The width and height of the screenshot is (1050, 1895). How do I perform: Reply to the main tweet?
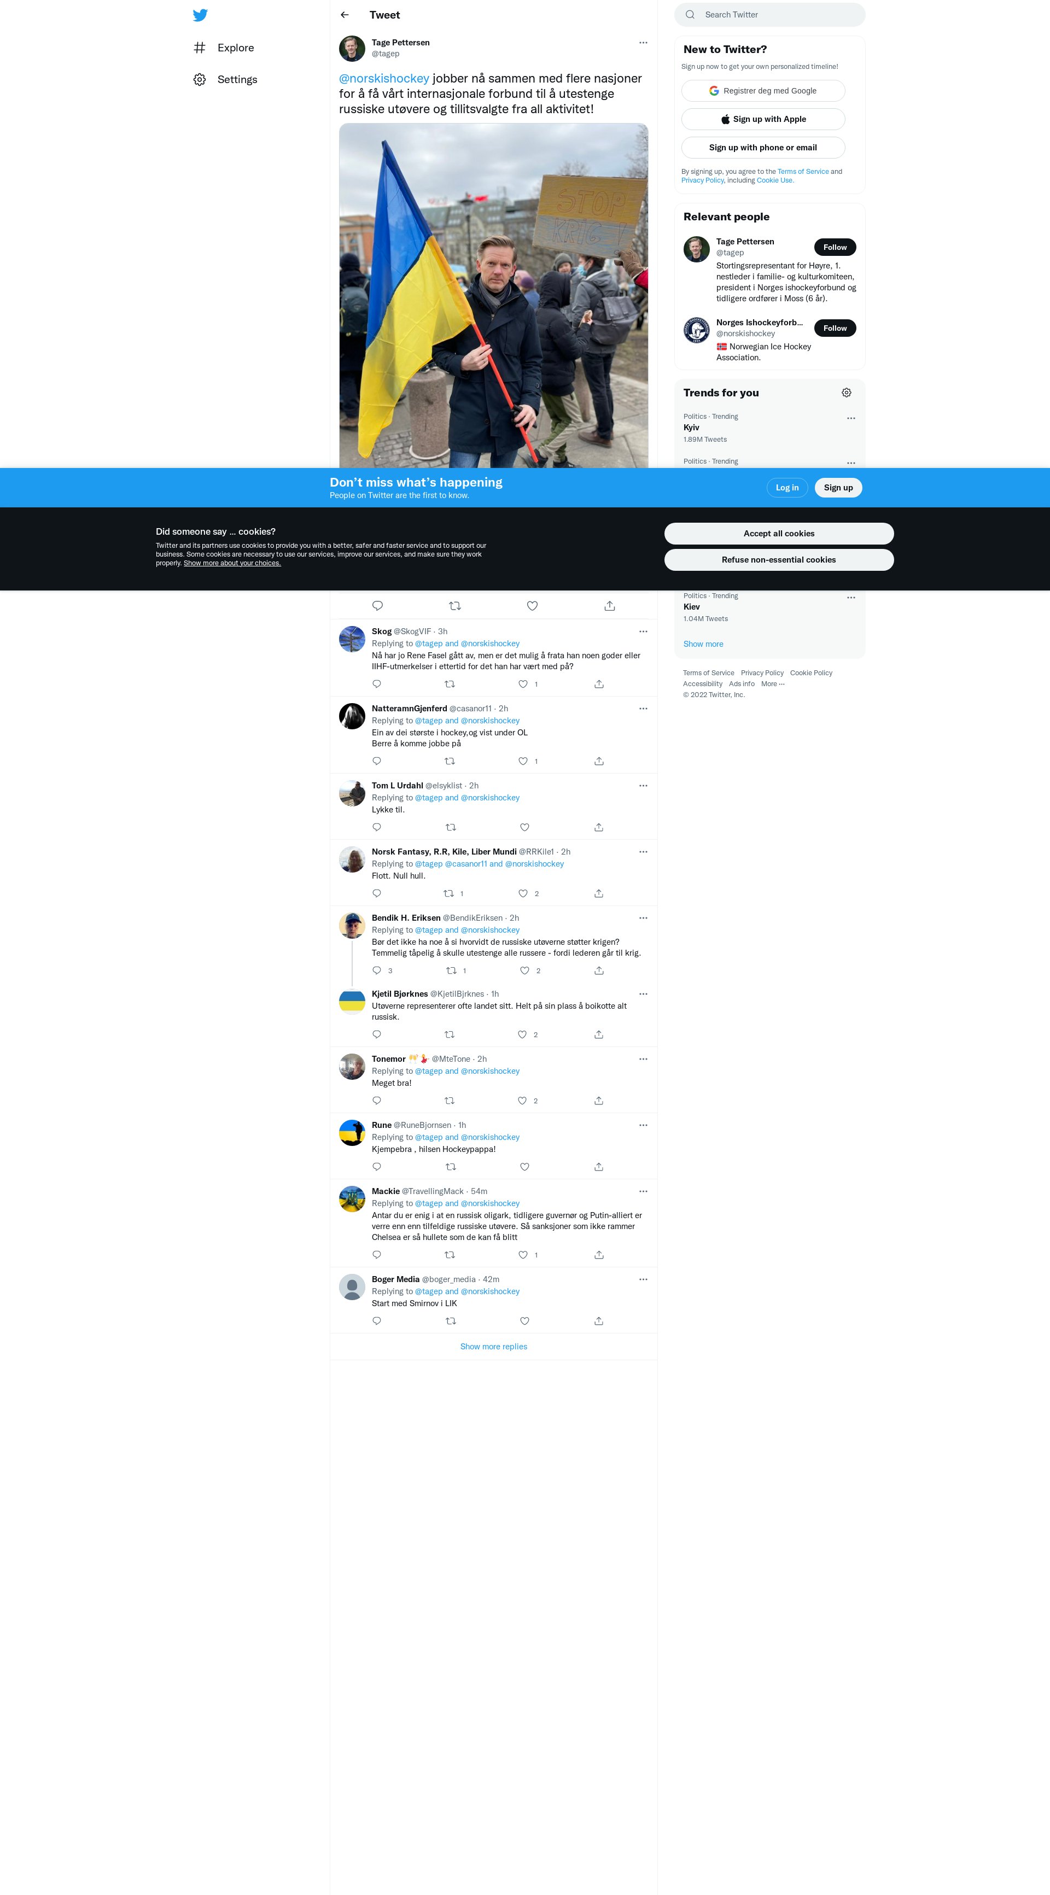[377, 605]
